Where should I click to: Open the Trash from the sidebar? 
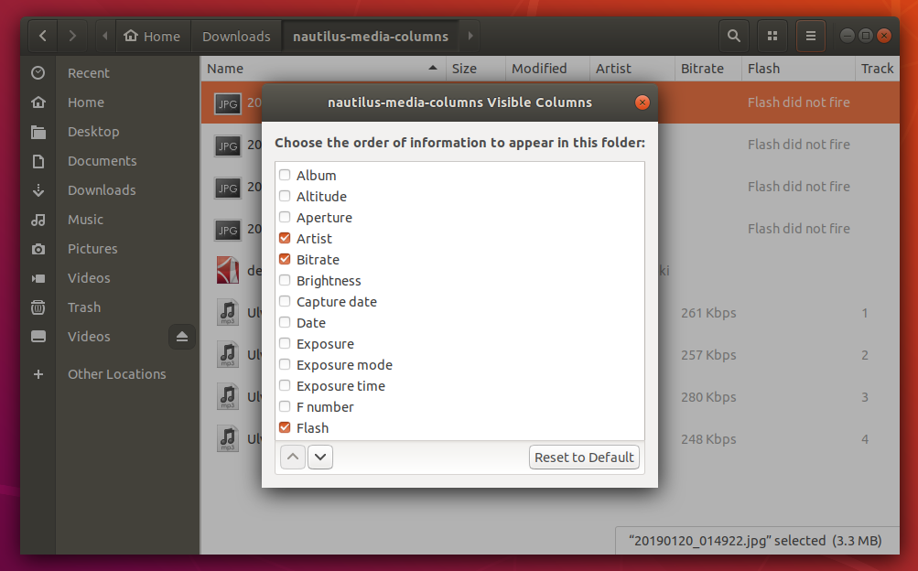[x=83, y=307]
